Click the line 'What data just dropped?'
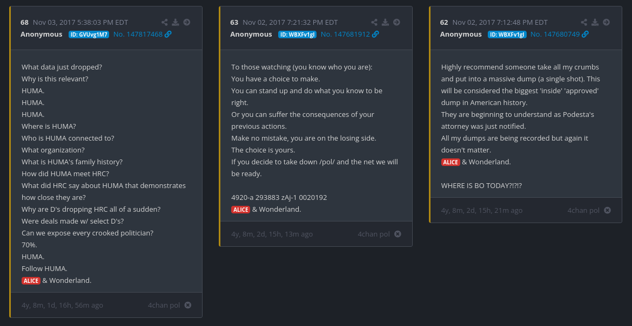632x326 pixels. pyautogui.click(x=62, y=67)
